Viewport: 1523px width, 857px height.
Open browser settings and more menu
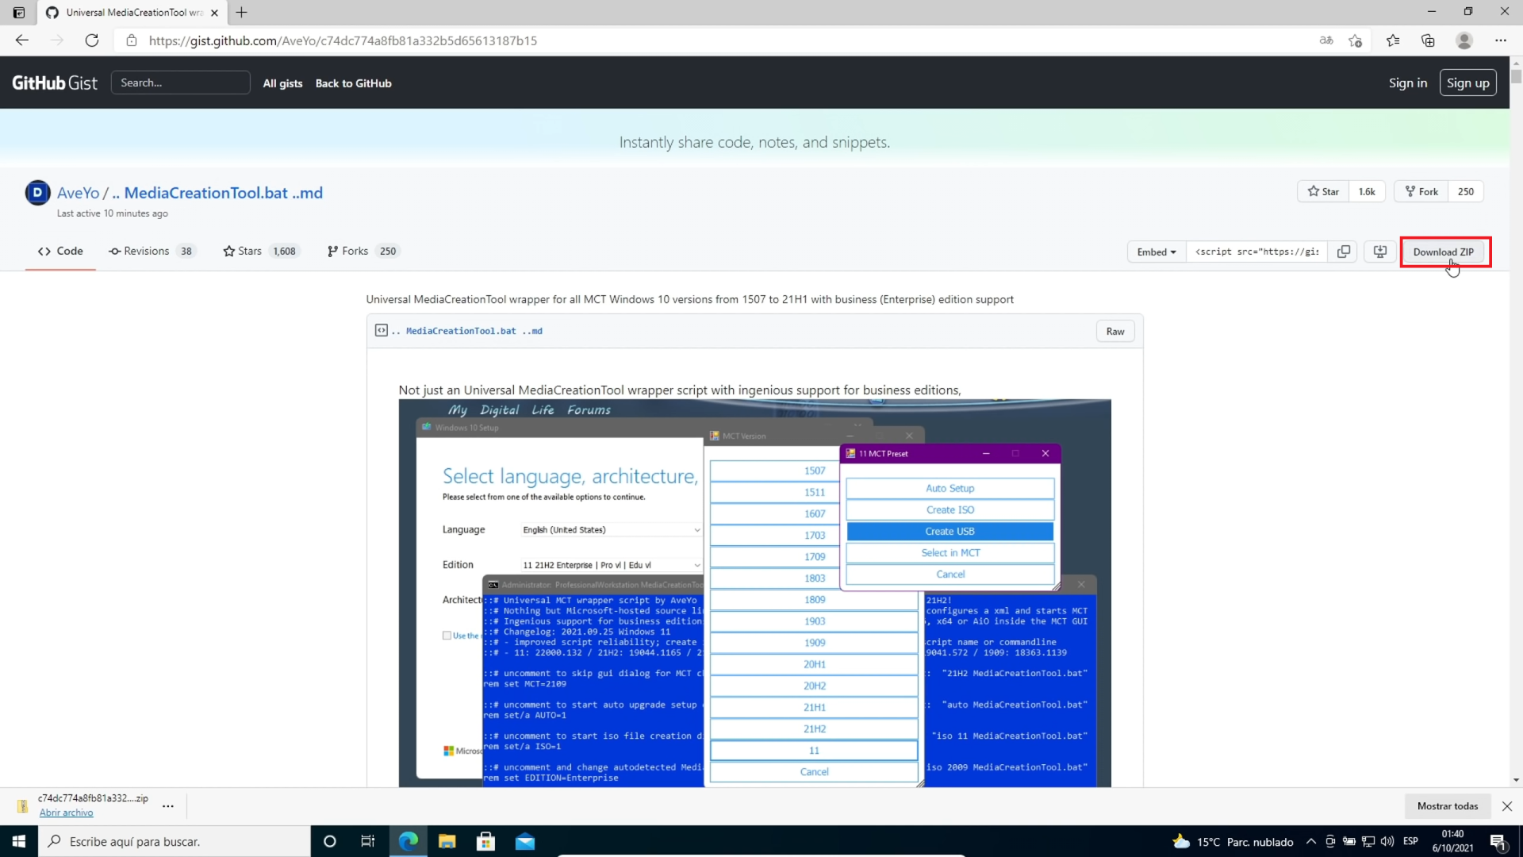click(x=1500, y=40)
